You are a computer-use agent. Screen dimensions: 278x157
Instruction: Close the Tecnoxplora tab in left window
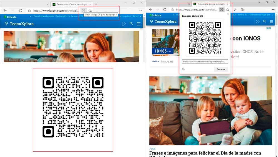pos(90,4)
